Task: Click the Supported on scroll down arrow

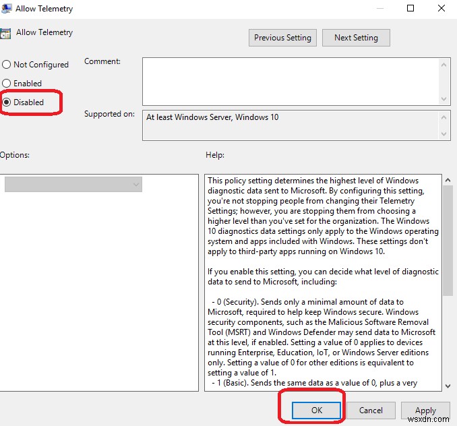Action: pos(444,133)
